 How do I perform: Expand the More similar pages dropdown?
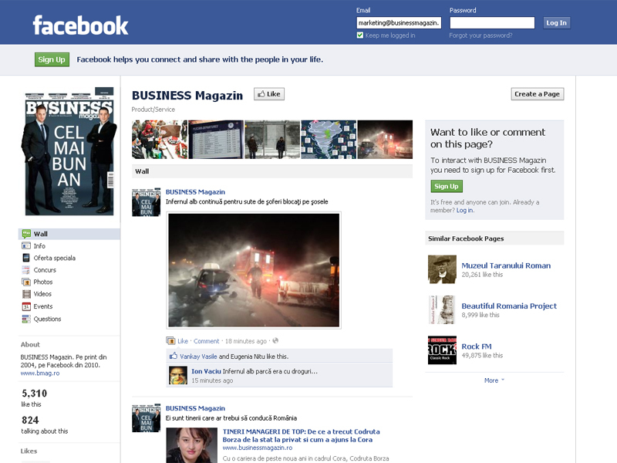(x=494, y=380)
